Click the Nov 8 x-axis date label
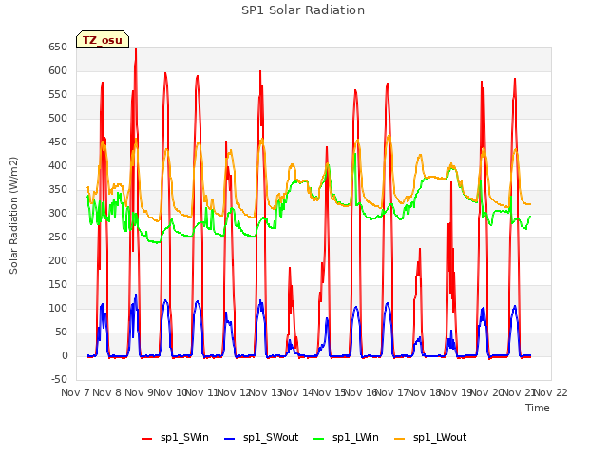The height and width of the screenshot is (456, 608). click(107, 392)
